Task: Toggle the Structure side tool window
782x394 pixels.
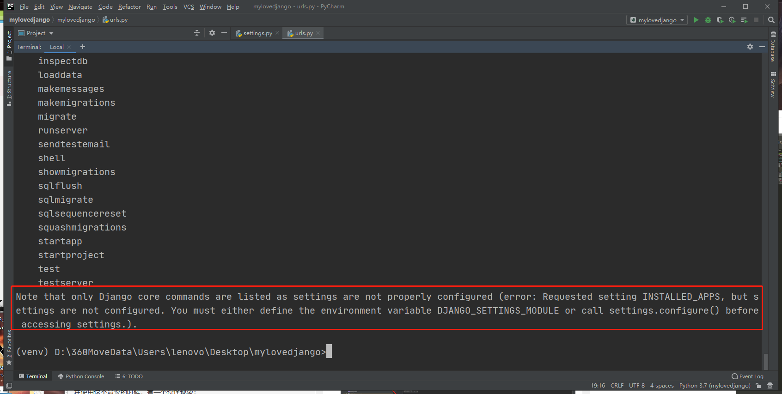Action: pos(9,88)
